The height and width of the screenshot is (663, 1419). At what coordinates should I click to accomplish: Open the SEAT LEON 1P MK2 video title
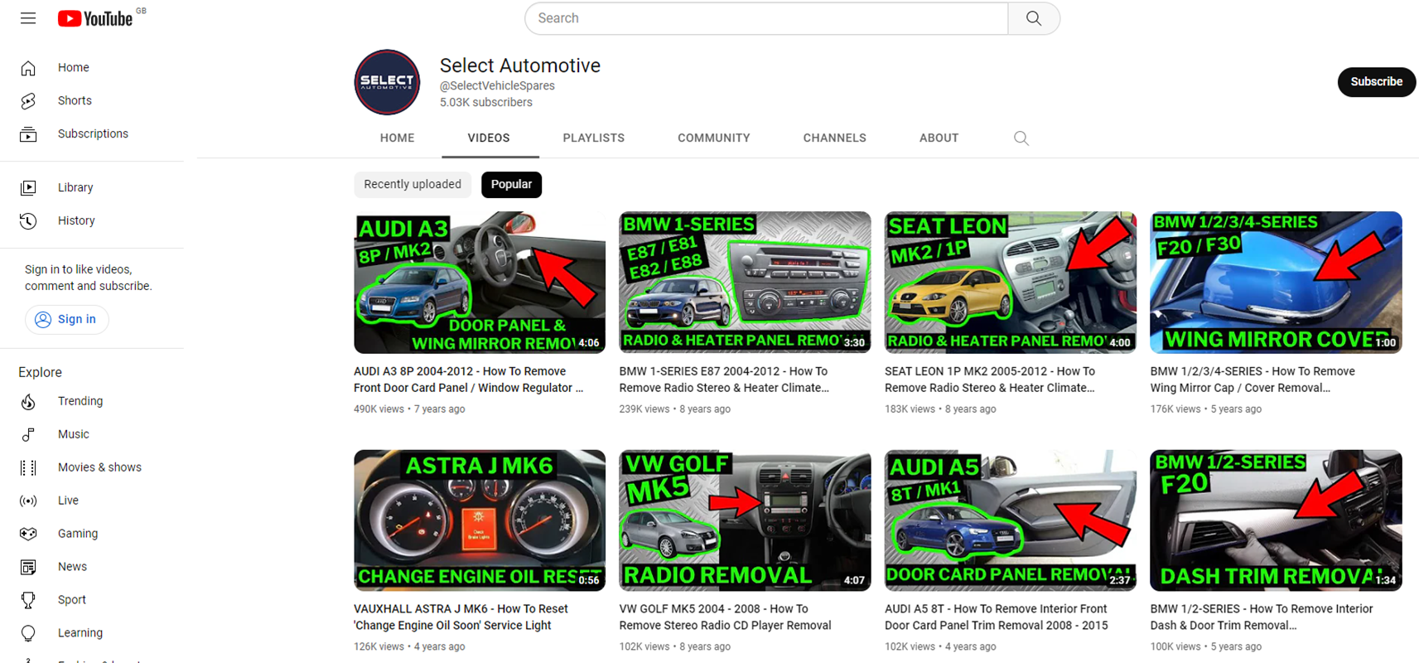(x=990, y=380)
